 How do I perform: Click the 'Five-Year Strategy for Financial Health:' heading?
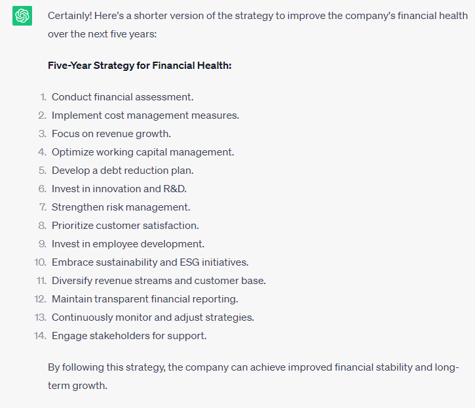click(140, 66)
